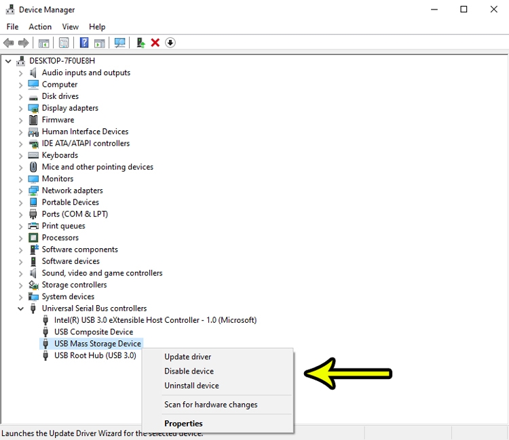Expand the Software components category
The height and width of the screenshot is (440, 509).
coord(20,250)
